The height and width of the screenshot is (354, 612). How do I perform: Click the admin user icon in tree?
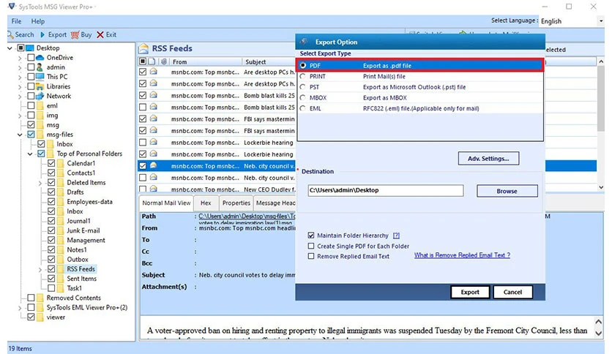tap(40, 67)
